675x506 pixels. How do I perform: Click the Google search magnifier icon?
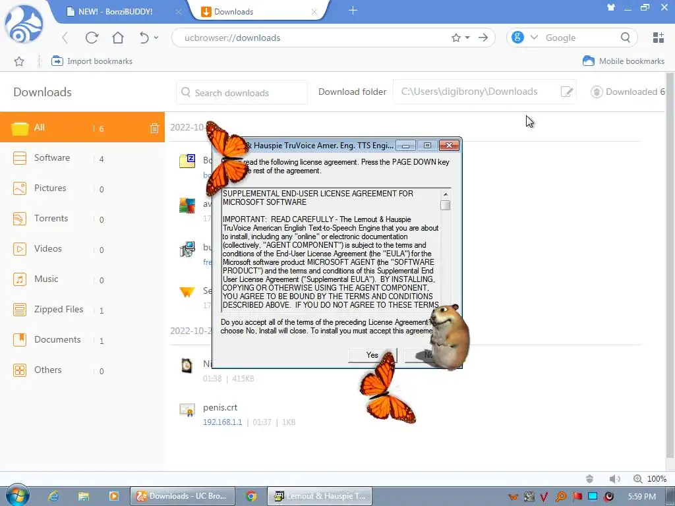[626, 38]
